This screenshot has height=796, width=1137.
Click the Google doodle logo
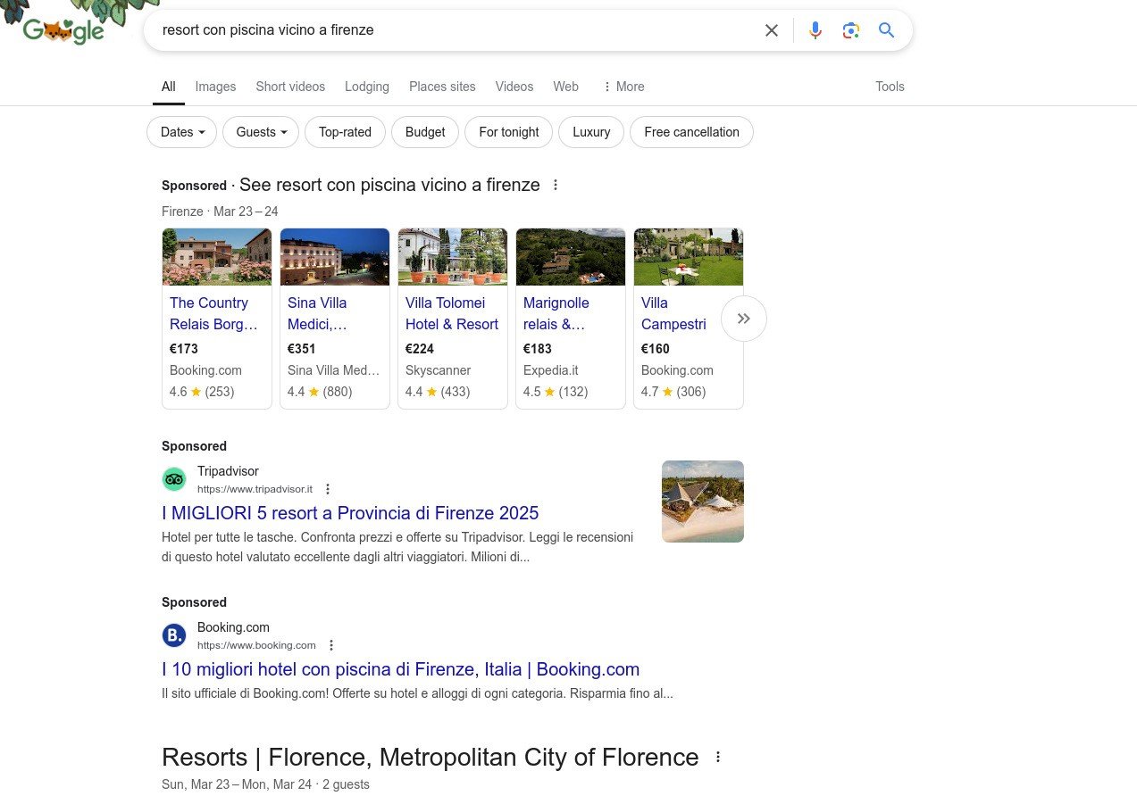63,30
